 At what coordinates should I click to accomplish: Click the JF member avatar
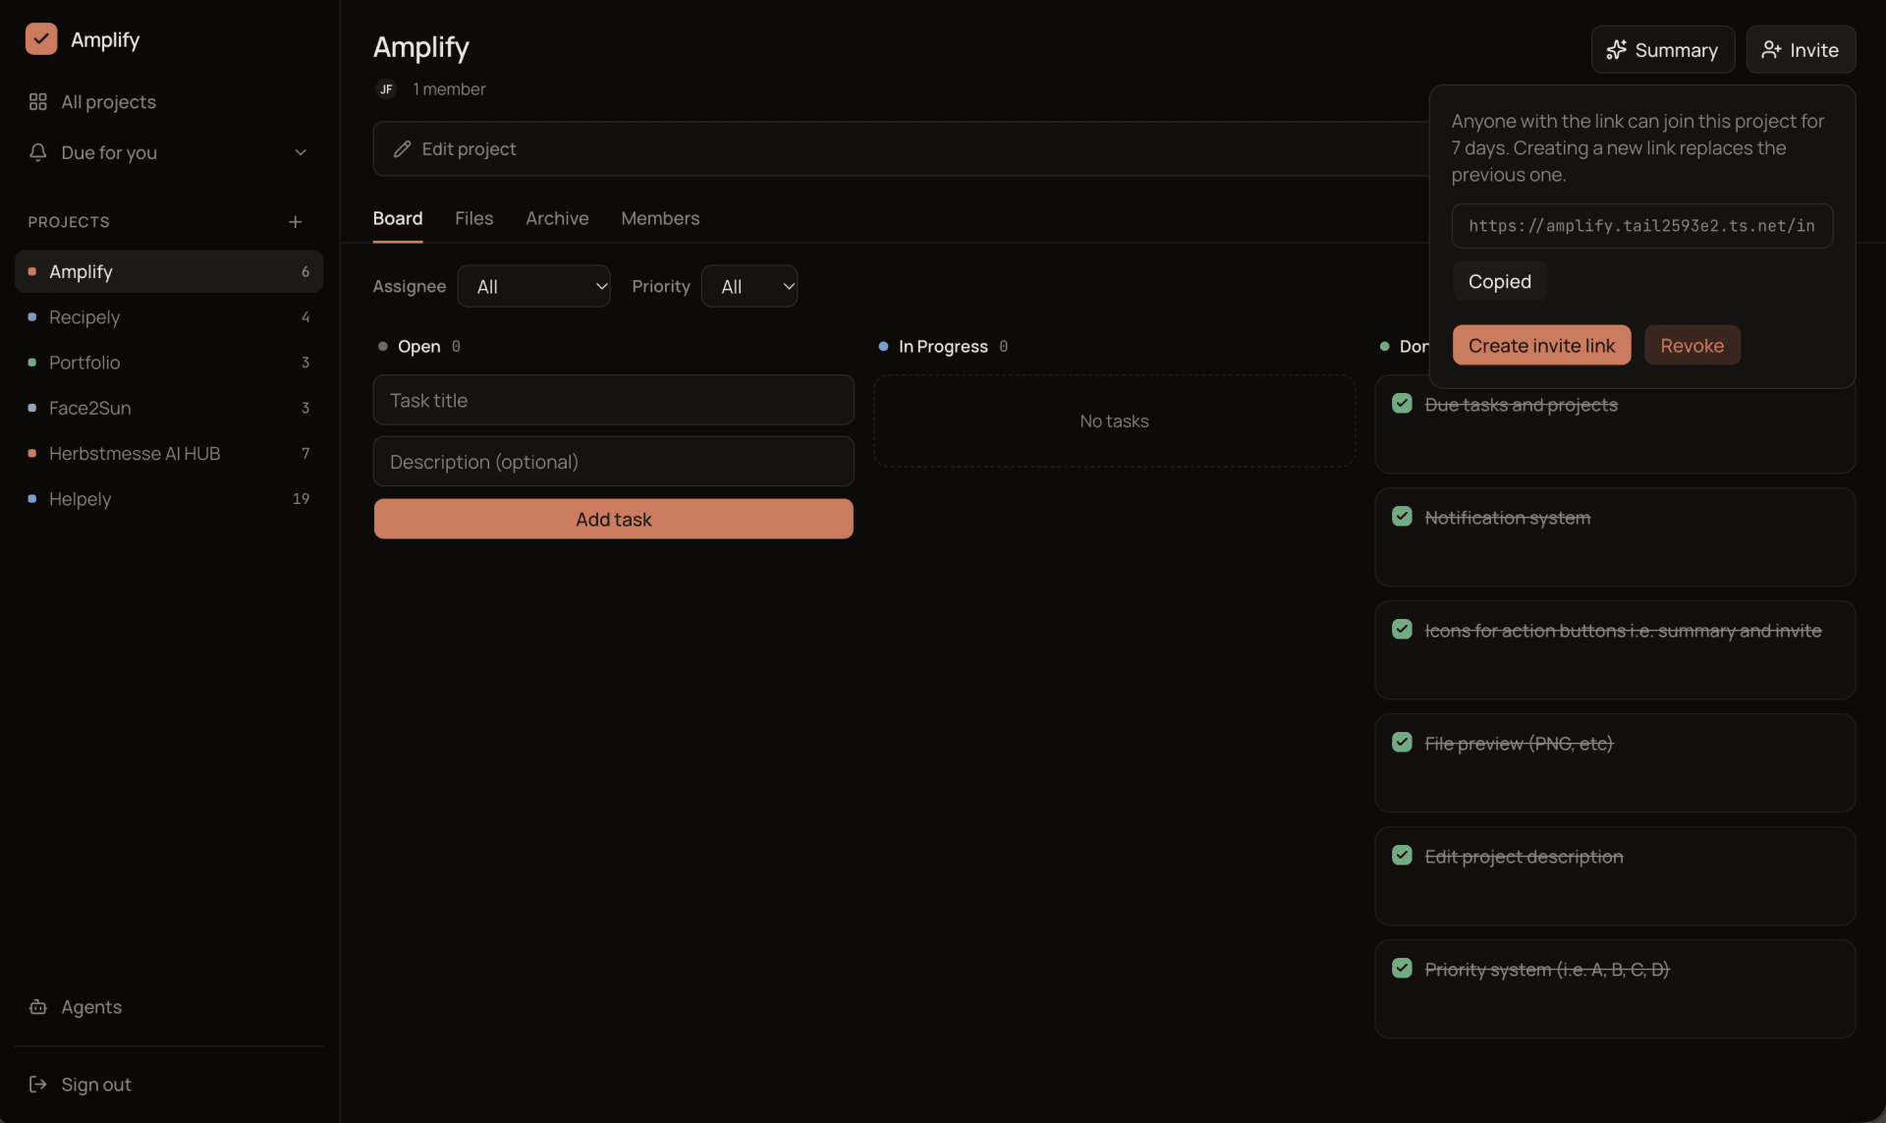(x=386, y=89)
